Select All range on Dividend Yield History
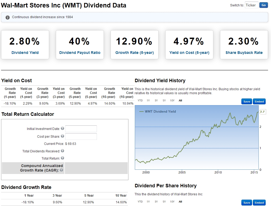Image resolution: width=271 pixels, height=206 pixels. [x=180, y=101]
